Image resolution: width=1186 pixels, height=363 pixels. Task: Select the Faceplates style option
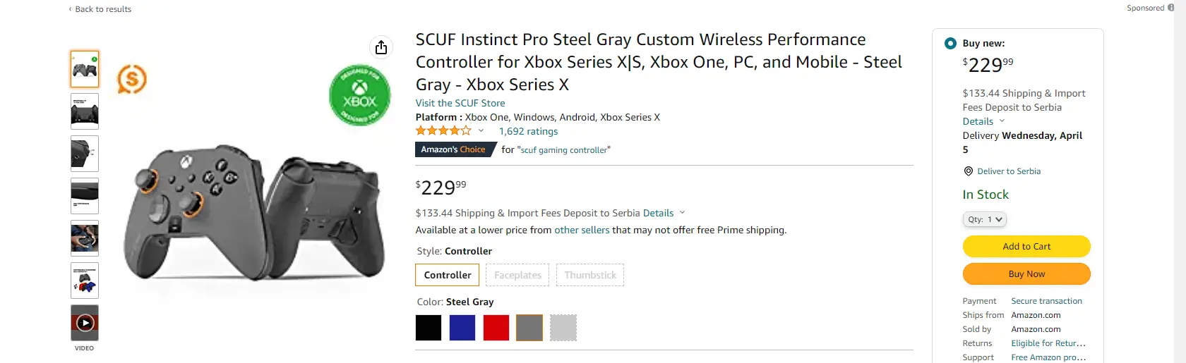pos(517,275)
